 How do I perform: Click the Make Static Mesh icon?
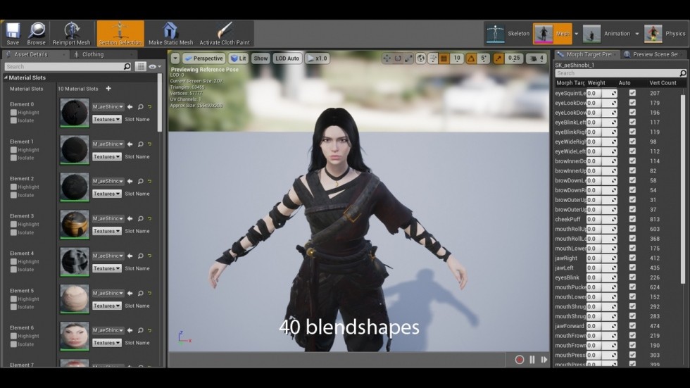(170, 33)
